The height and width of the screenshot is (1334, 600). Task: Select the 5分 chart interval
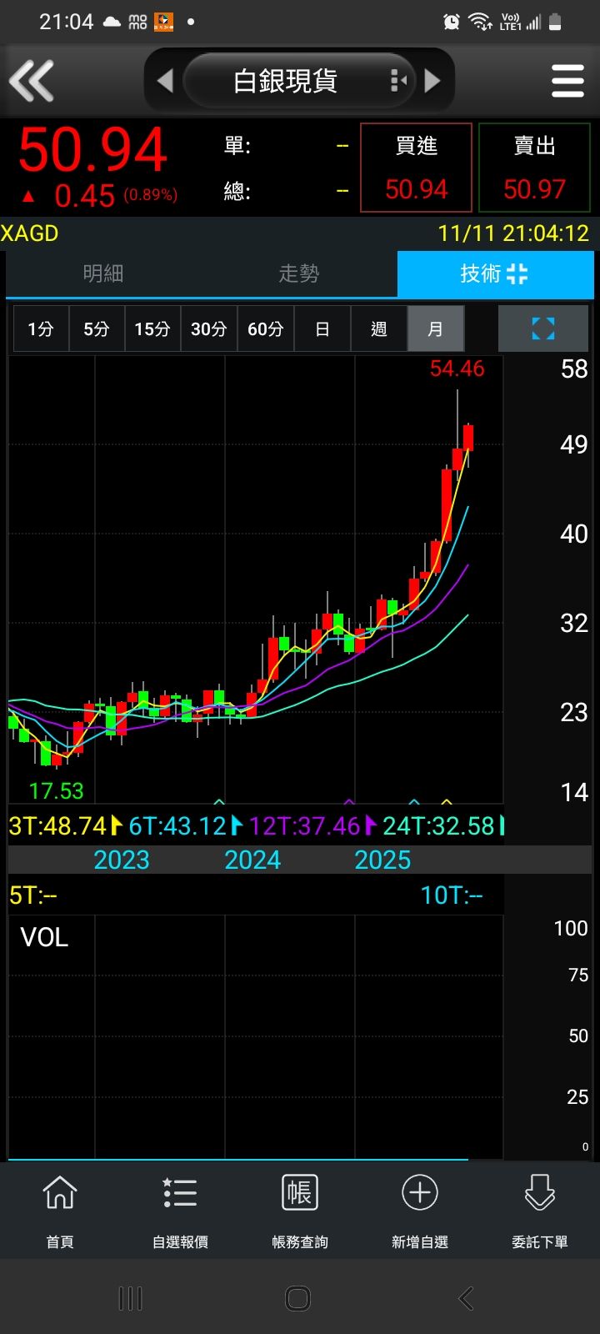coord(96,328)
